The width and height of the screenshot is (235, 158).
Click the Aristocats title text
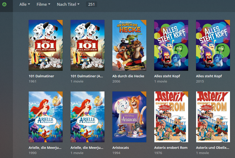[121, 148]
